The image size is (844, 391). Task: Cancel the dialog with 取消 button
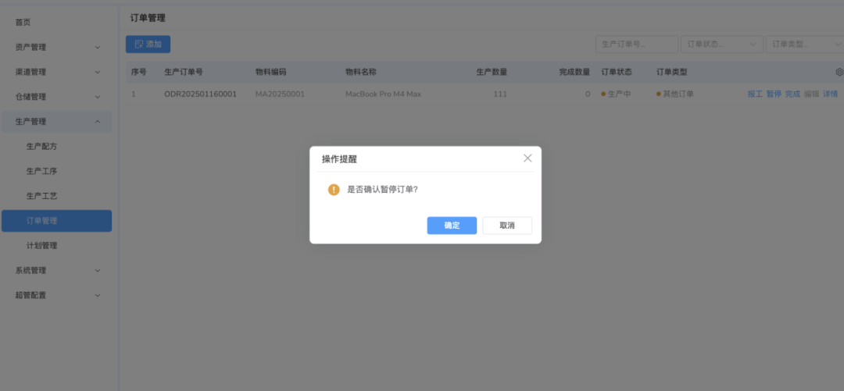(507, 226)
